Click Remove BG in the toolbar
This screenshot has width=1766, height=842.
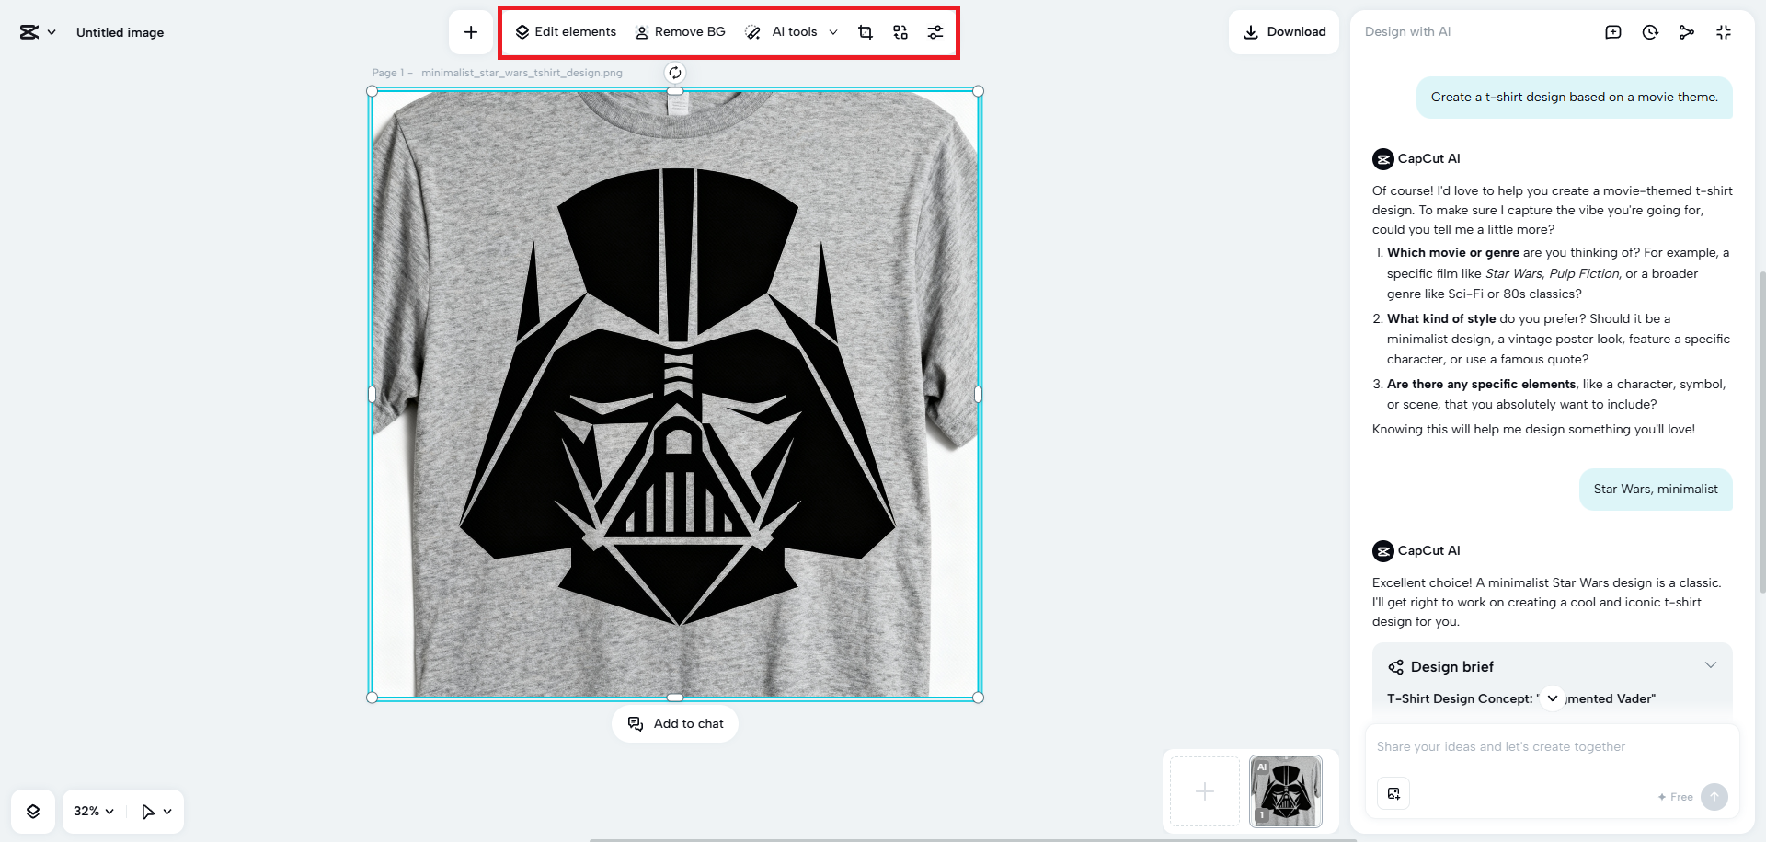click(x=680, y=32)
